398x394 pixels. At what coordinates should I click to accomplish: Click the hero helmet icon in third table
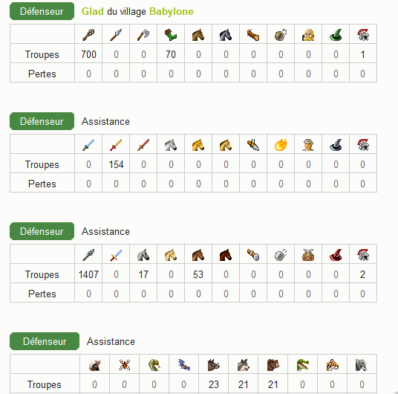pos(363,255)
